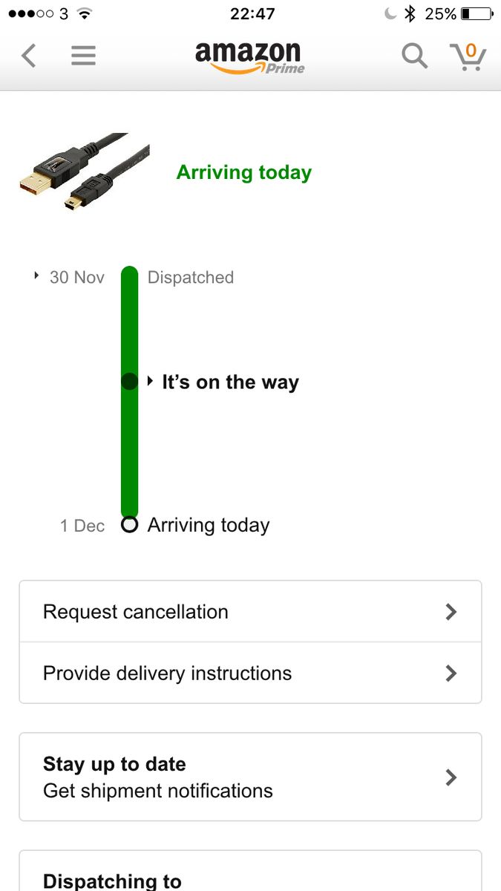Tap the search magnifier icon
Viewport: 501px width, 891px height.
tap(414, 56)
